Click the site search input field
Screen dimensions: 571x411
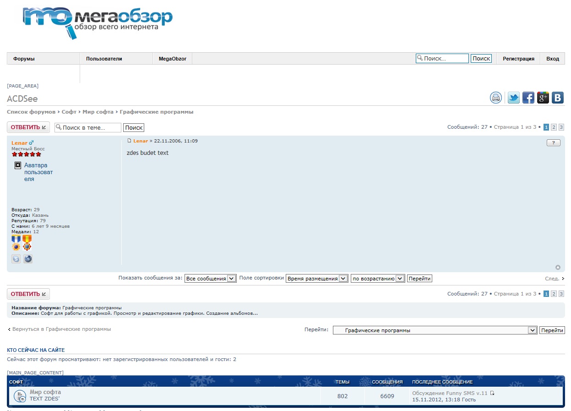442,59
